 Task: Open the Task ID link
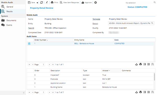click(x=31, y=28)
